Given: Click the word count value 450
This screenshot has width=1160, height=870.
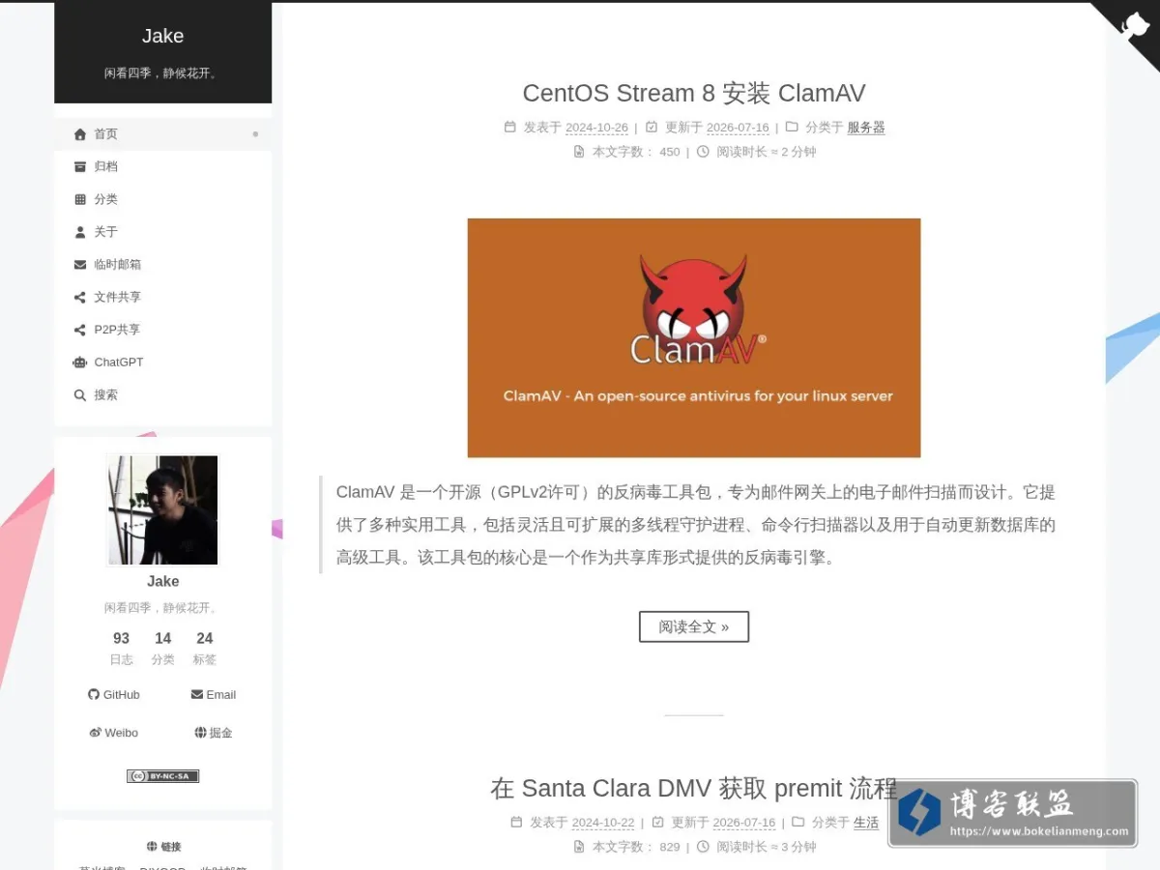Looking at the screenshot, I should (x=670, y=152).
